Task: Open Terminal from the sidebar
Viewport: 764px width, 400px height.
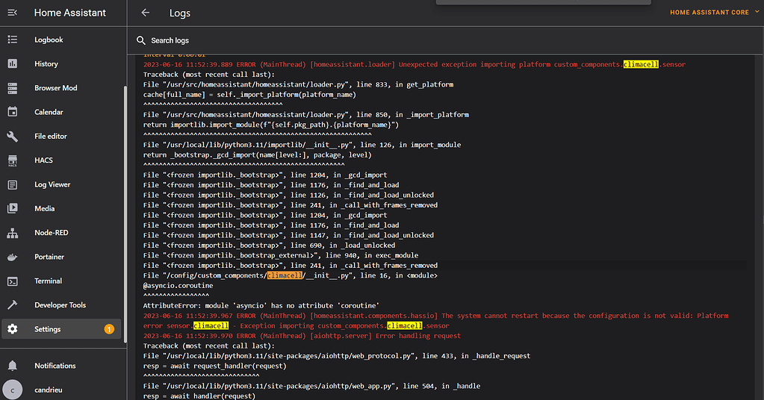Action: point(48,281)
